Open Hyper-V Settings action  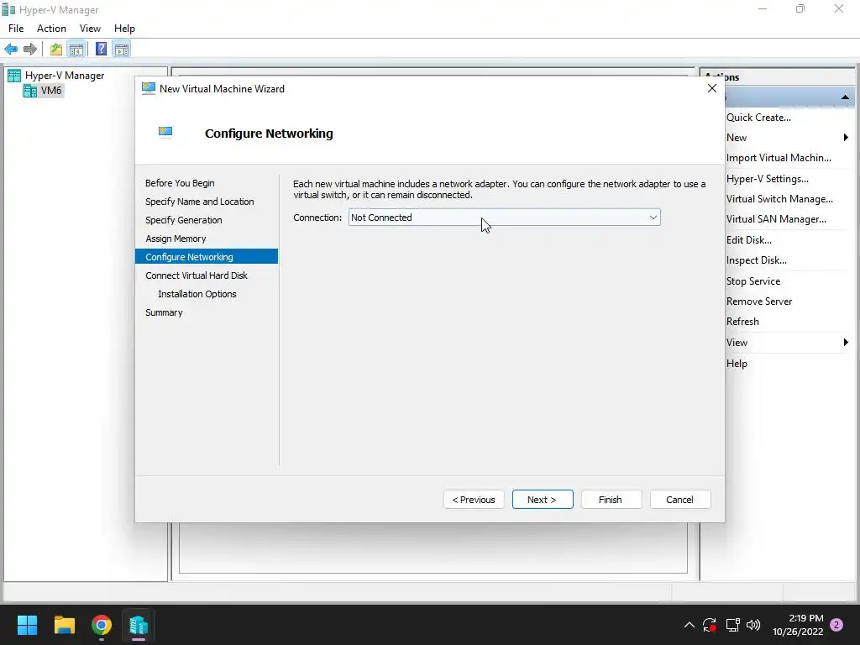click(x=768, y=179)
